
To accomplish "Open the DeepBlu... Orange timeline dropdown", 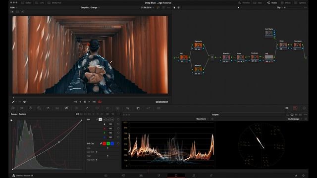I will click(90, 7).
